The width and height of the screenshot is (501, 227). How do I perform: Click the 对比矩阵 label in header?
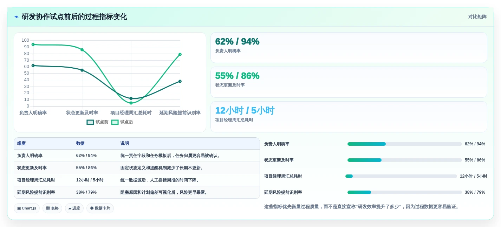[x=477, y=17]
